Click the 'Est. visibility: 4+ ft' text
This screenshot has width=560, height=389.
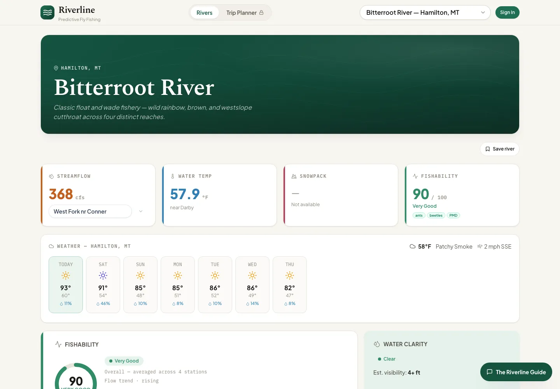click(x=397, y=373)
